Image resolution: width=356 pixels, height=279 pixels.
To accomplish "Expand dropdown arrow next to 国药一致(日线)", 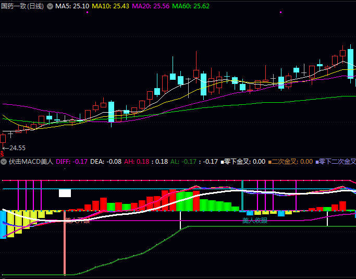I will (x=50, y=6).
